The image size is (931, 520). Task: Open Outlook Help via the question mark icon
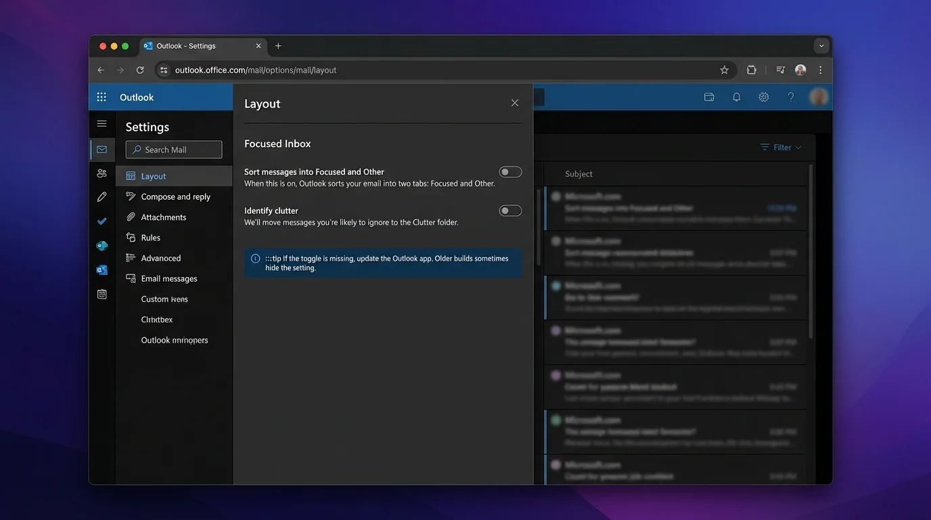790,97
